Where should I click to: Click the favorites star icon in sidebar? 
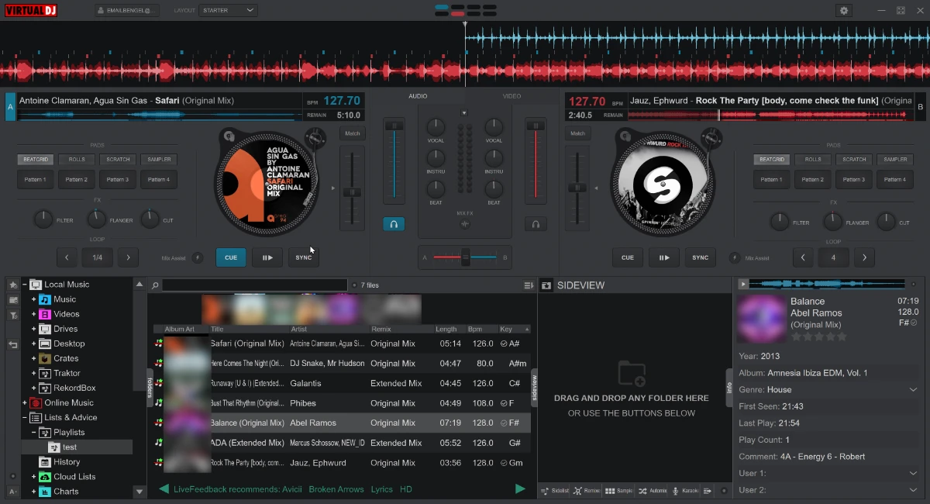(13, 285)
